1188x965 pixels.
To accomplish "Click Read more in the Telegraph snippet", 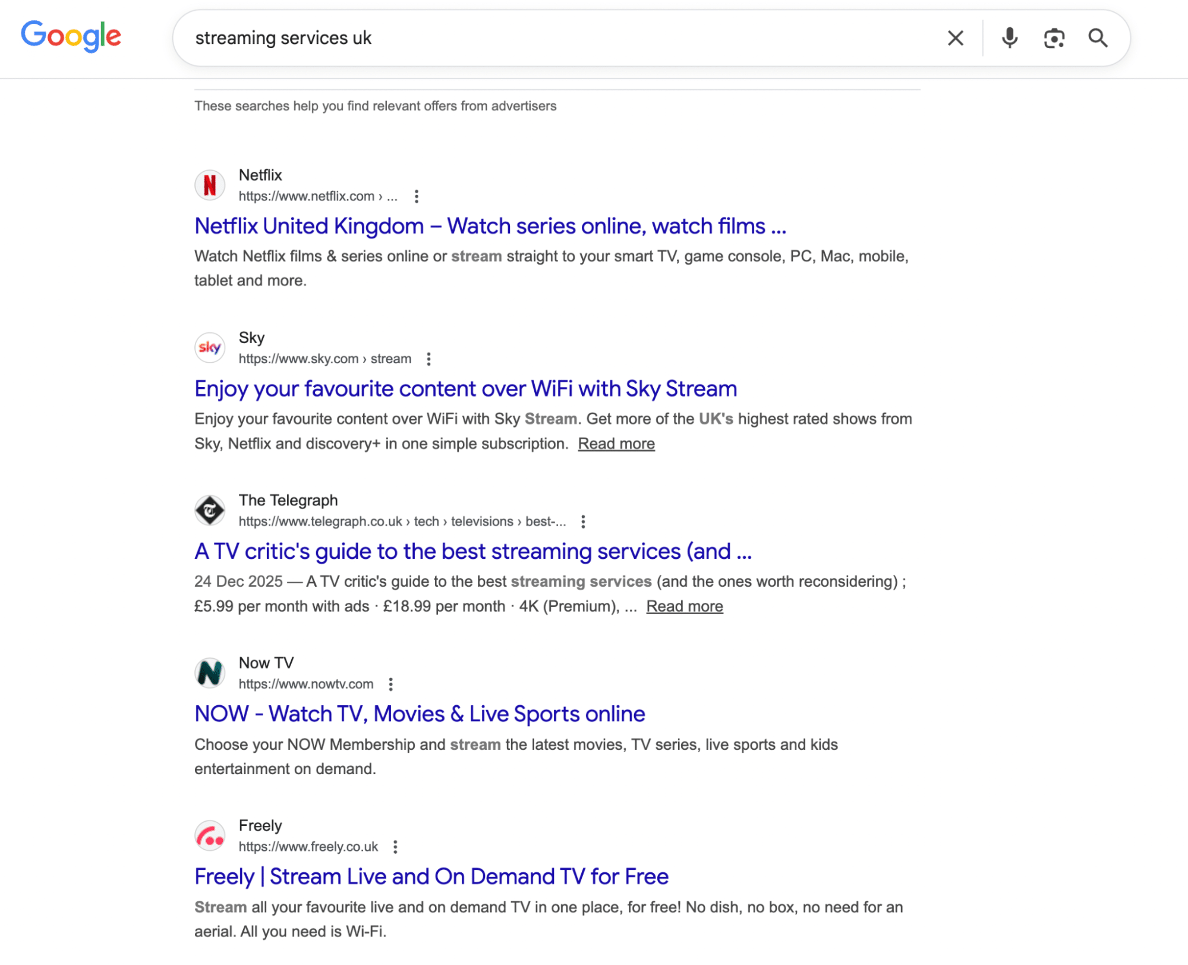I will (684, 606).
